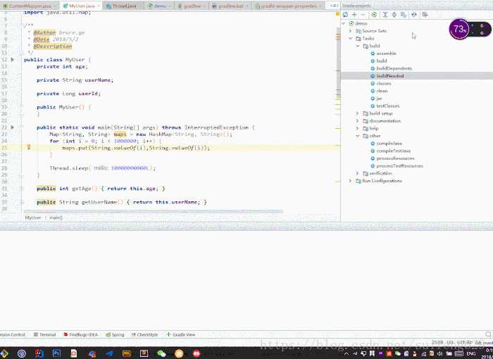Expand the verification folder

(x=358, y=173)
